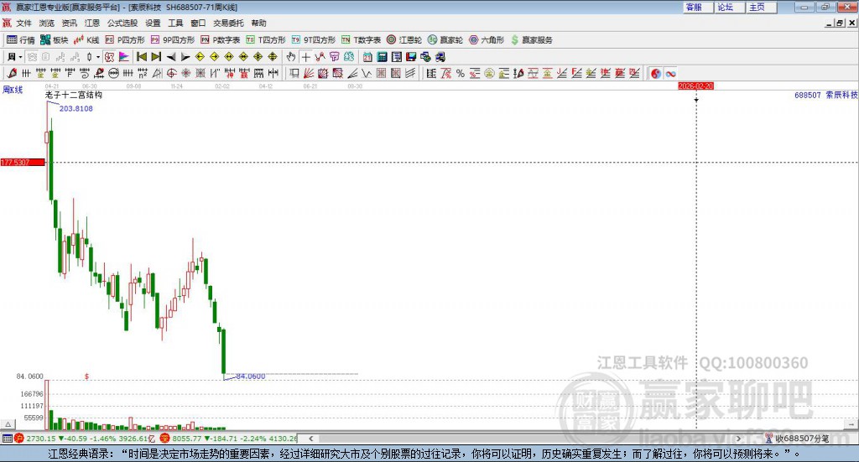Click the save floppy disk icon
Image resolution: width=859 pixels, height=462 pixels.
tap(411, 57)
